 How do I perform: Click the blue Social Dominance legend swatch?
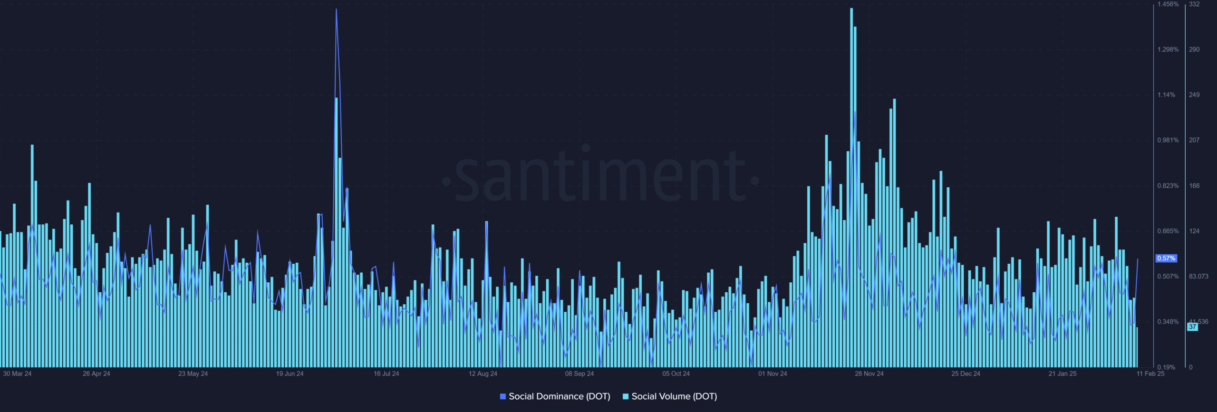502,396
